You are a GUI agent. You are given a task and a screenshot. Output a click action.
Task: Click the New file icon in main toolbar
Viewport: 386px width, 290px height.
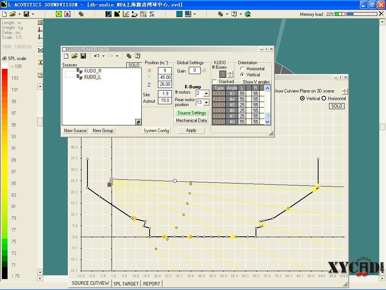click(4, 14)
